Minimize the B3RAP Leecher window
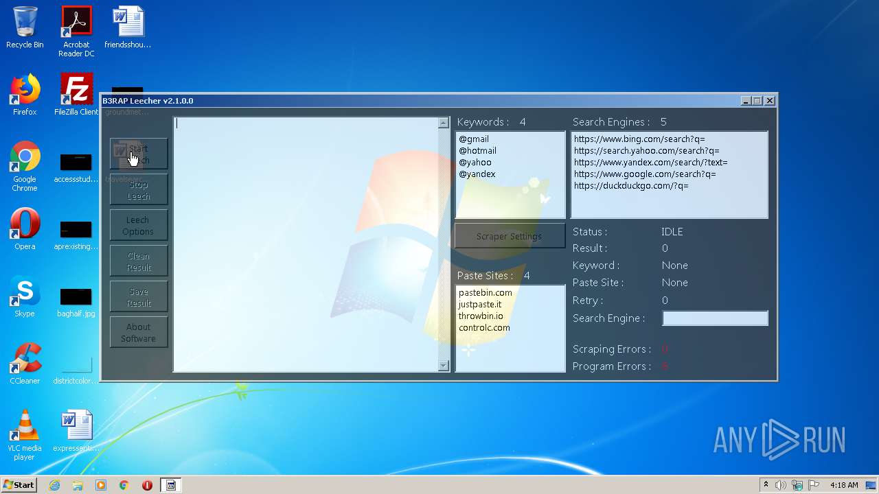This screenshot has height=494, width=879. (x=746, y=101)
